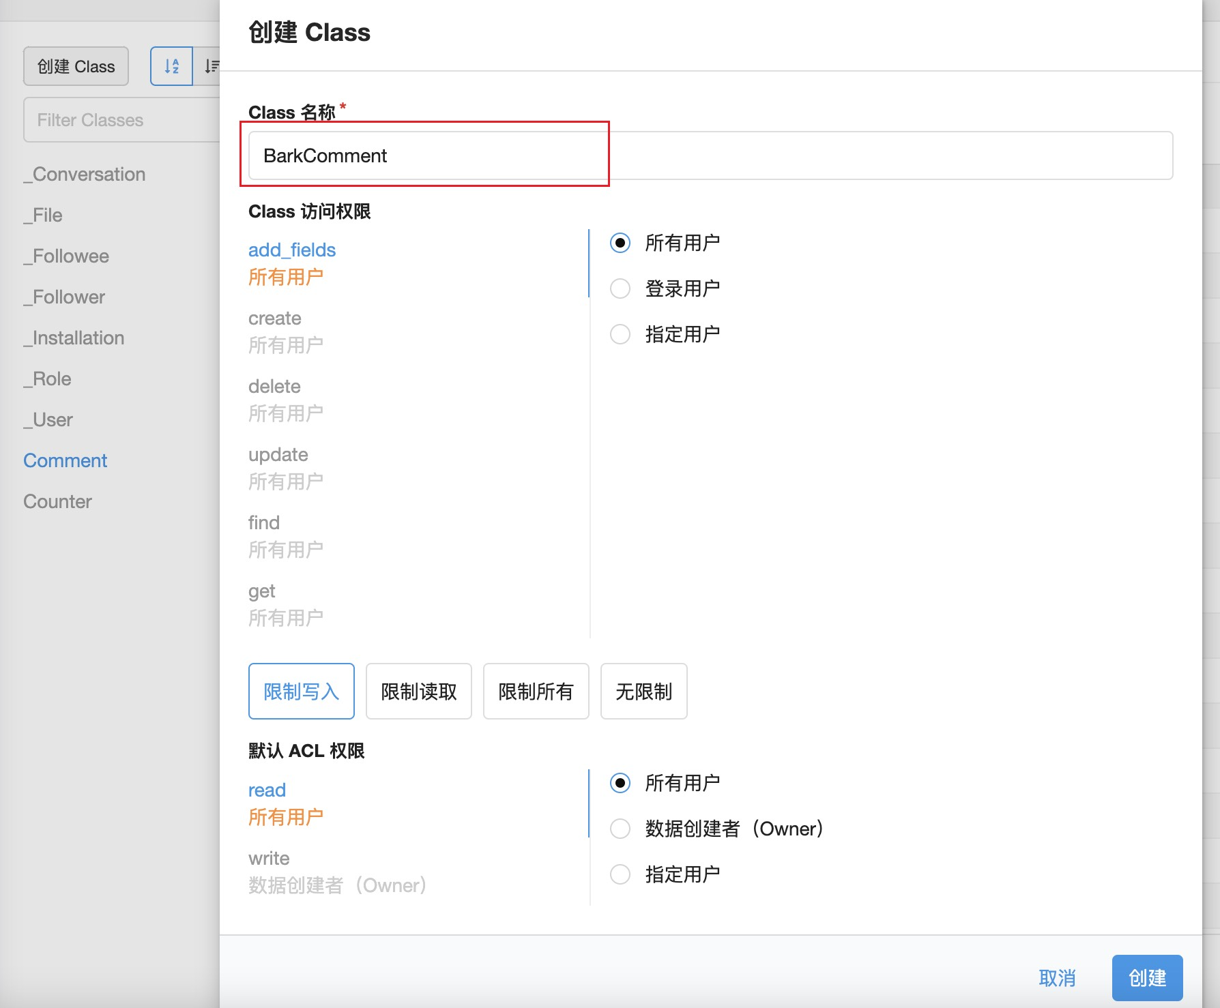Cancel the dialog with 取消

pyautogui.click(x=1057, y=978)
